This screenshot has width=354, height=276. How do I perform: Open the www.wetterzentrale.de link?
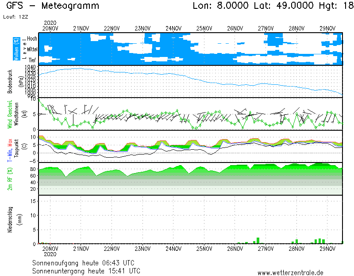pos(290,273)
